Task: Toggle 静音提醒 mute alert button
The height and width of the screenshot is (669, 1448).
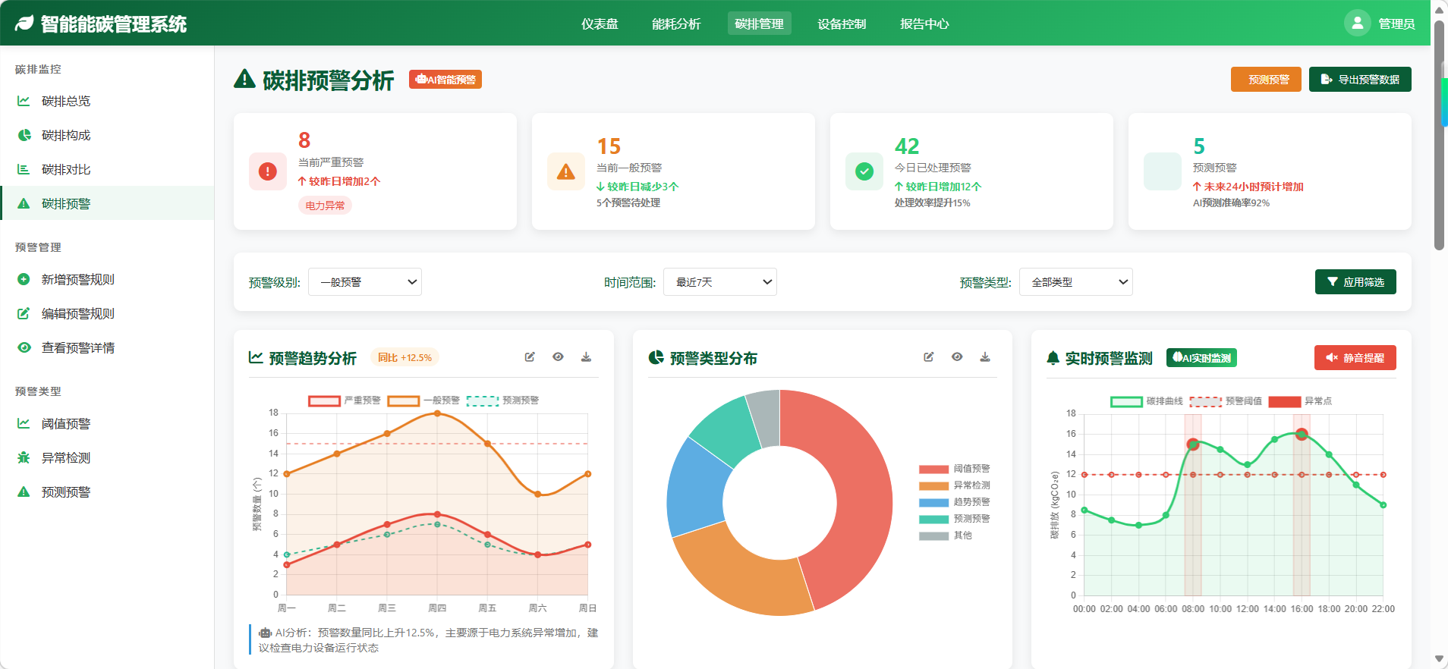Action: pyautogui.click(x=1355, y=358)
